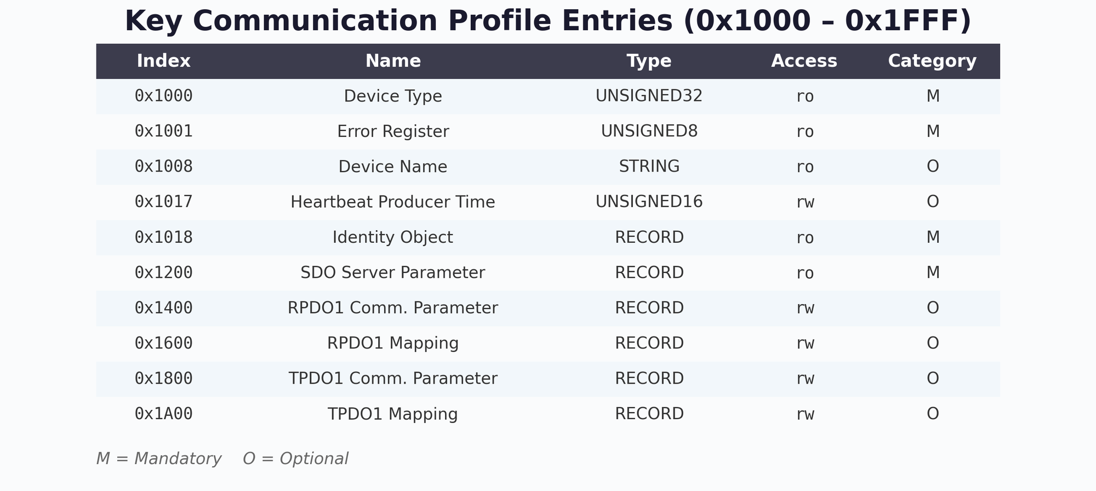Click the table title heading
The height and width of the screenshot is (491, 1096).
pyautogui.click(x=548, y=21)
